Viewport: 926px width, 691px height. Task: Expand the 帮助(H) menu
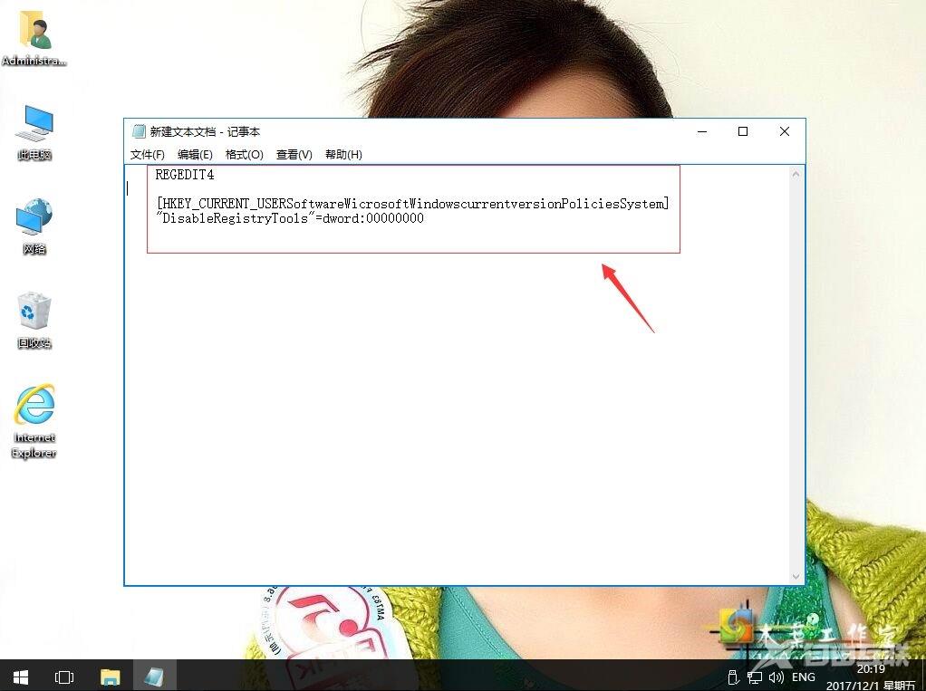click(x=343, y=155)
